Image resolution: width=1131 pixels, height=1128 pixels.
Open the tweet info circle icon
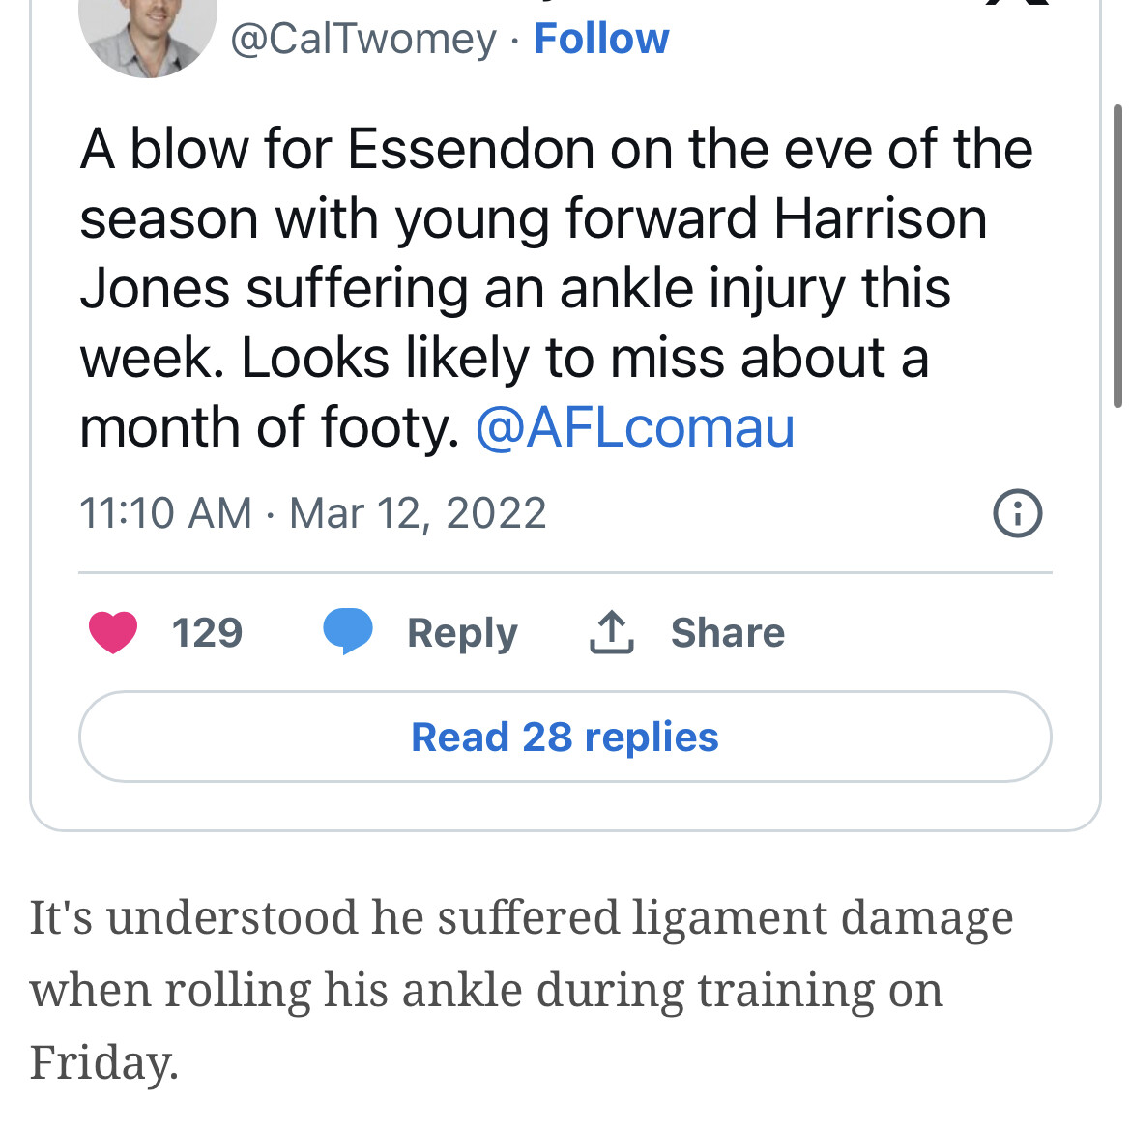(1018, 513)
